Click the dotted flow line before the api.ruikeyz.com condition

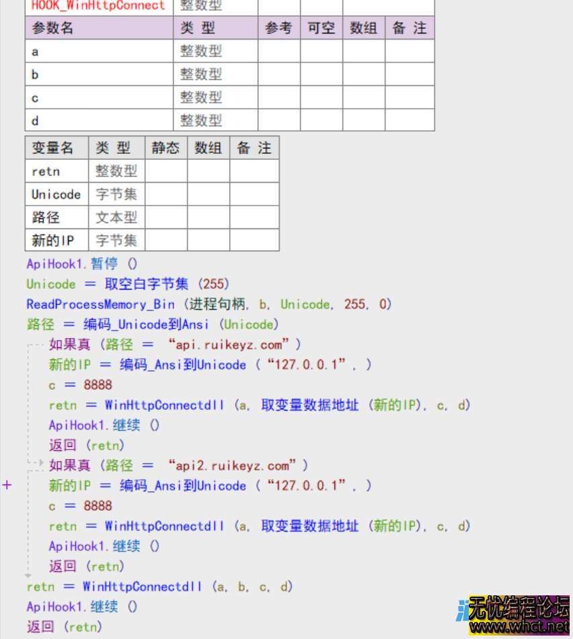[36, 344]
